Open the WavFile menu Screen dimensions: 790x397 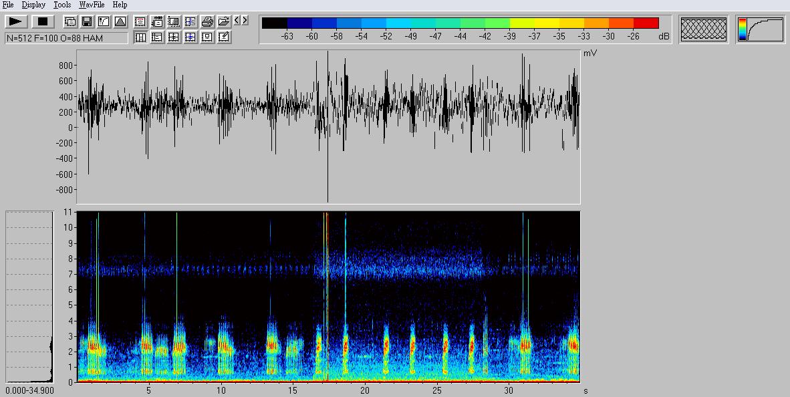coord(92,5)
